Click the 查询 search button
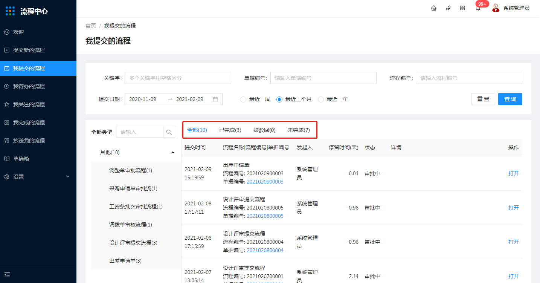The image size is (540, 283). (510, 99)
